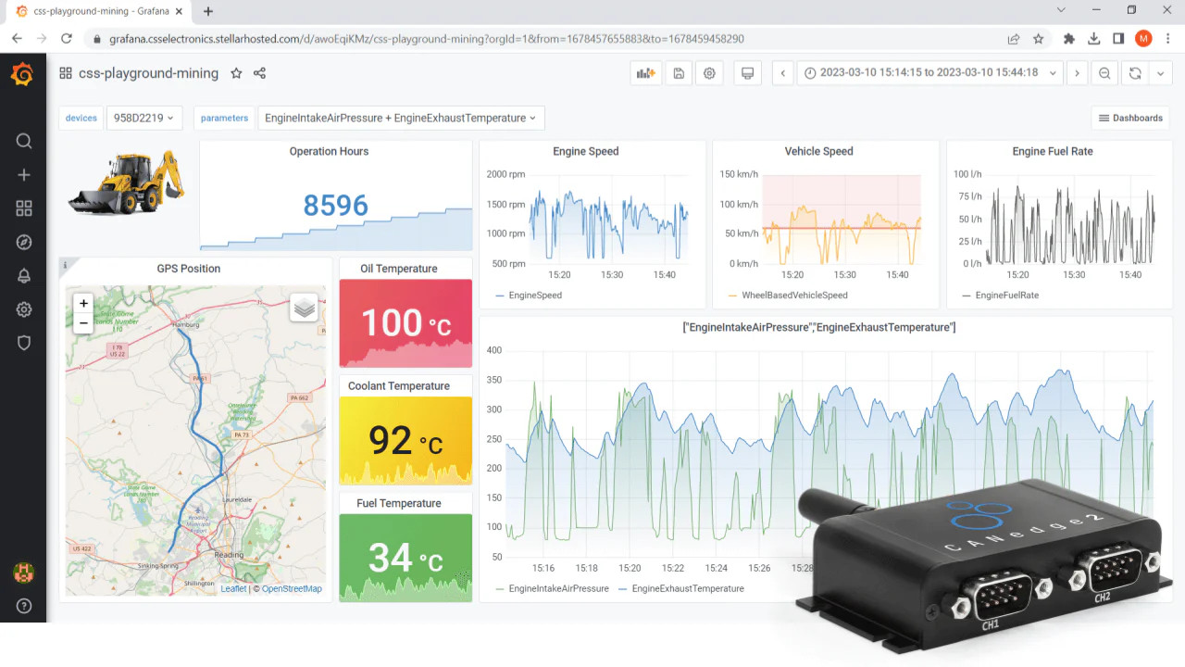1185x667 pixels.
Task: Click the Create plus icon in sidebar
Action: click(24, 175)
